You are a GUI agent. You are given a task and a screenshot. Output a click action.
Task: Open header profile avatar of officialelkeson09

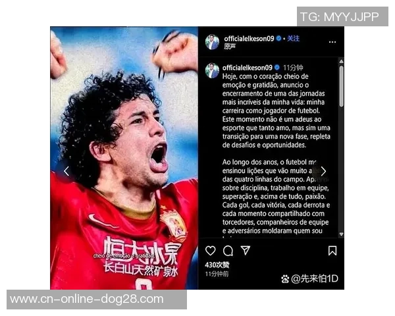coord(212,42)
